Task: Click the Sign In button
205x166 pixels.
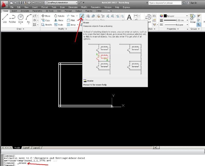Action: pos(192,3)
